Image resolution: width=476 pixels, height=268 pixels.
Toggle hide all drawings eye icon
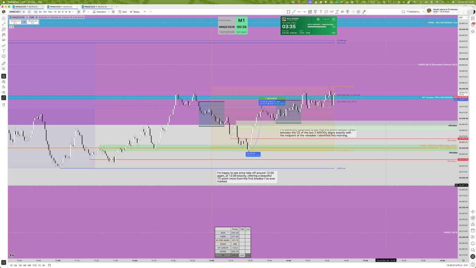[4, 92]
